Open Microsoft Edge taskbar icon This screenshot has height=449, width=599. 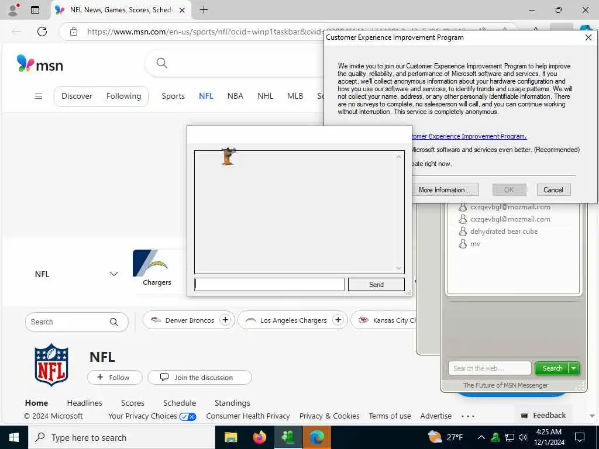point(316,437)
